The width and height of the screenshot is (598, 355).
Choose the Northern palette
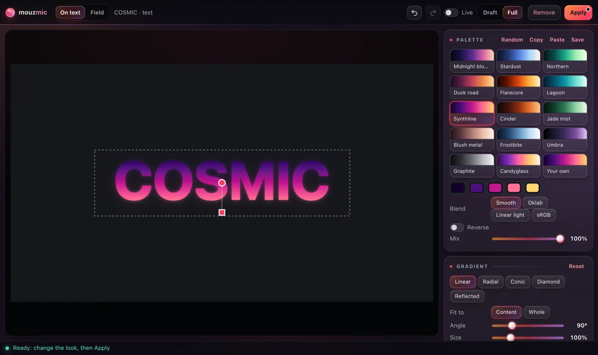click(x=565, y=61)
